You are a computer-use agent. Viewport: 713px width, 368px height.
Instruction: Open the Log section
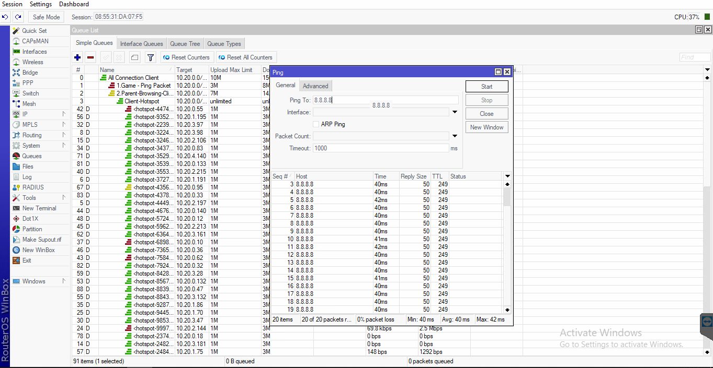(27, 177)
